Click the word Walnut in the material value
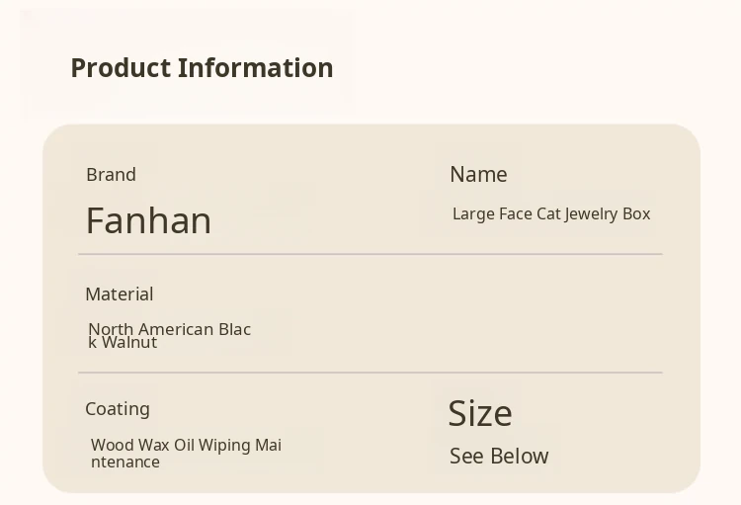Screen dimensions: 741x505 tap(129, 343)
